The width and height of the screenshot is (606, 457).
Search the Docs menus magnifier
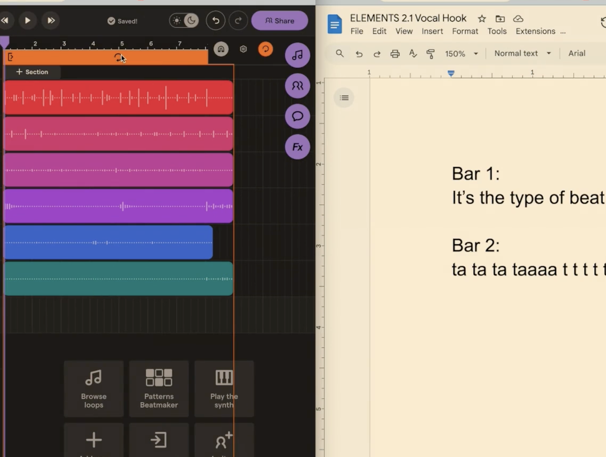pyautogui.click(x=340, y=53)
